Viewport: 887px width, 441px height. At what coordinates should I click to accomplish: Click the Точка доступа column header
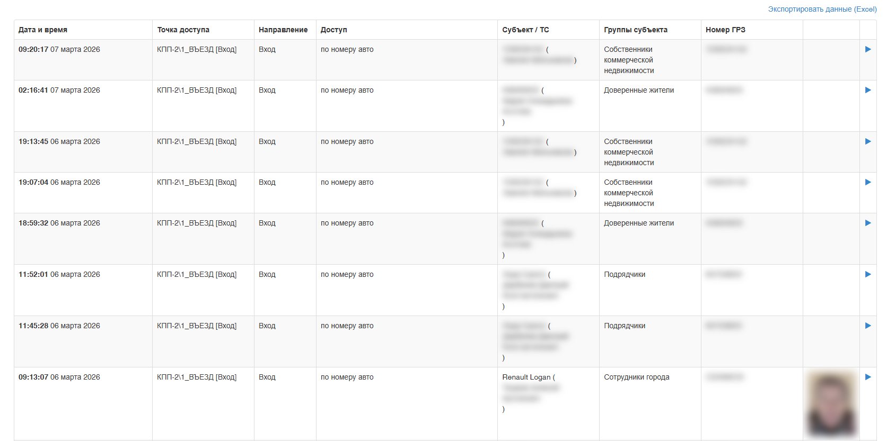pos(183,30)
